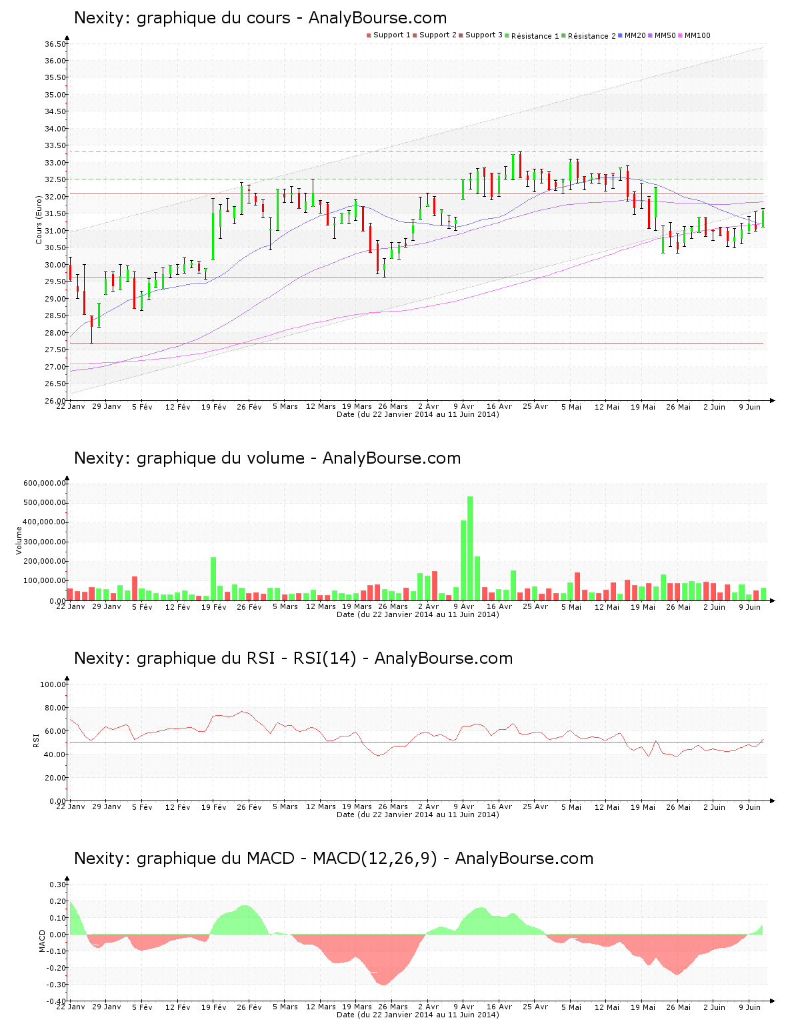Click the 29.50 tick on price axis

click(55, 282)
